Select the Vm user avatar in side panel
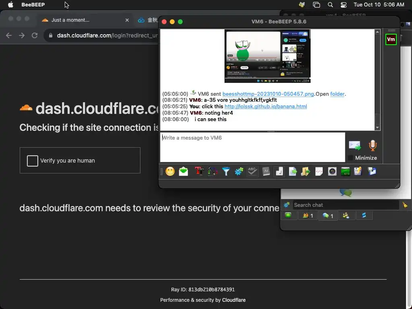Viewport: 412px width, 309px height. point(391,39)
